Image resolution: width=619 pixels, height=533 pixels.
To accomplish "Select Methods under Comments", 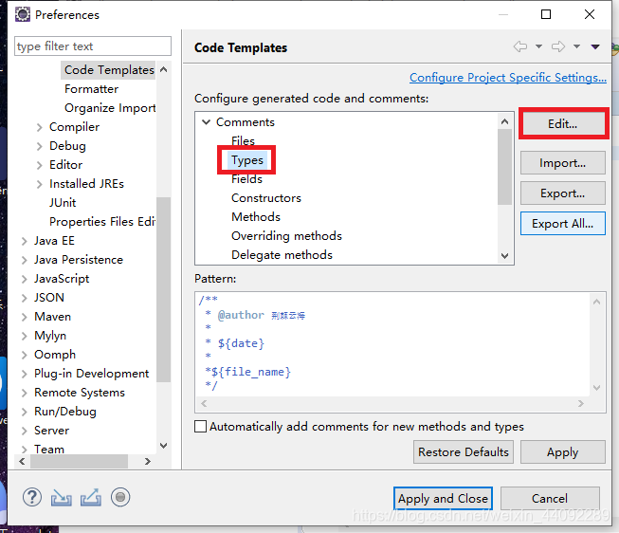I will [x=256, y=216].
